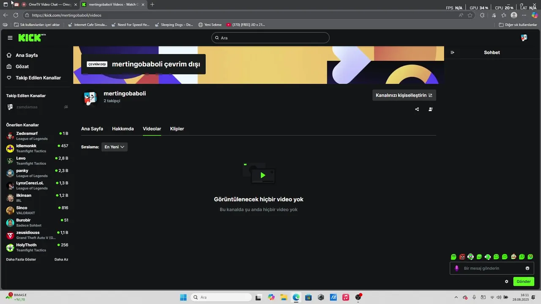Switch to Hakkımda tab

123,129
